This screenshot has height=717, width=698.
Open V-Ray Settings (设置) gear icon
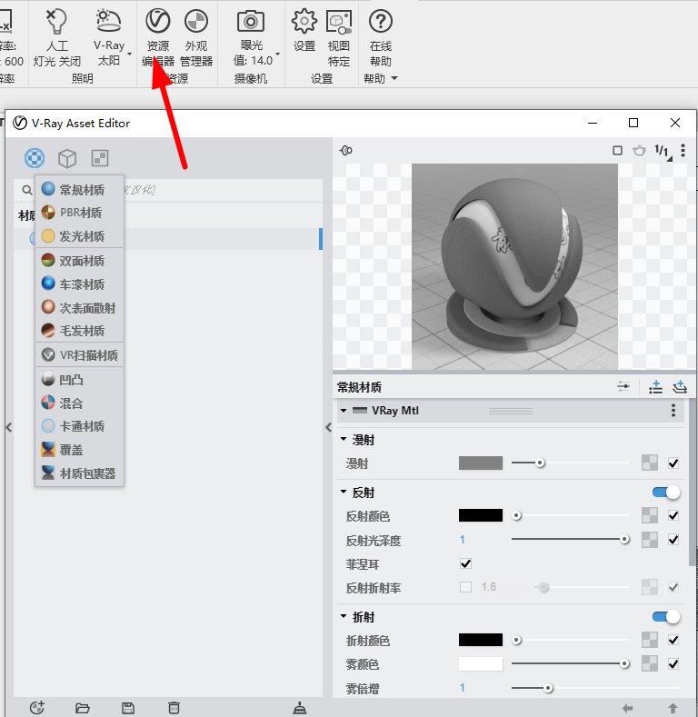[x=304, y=21]
